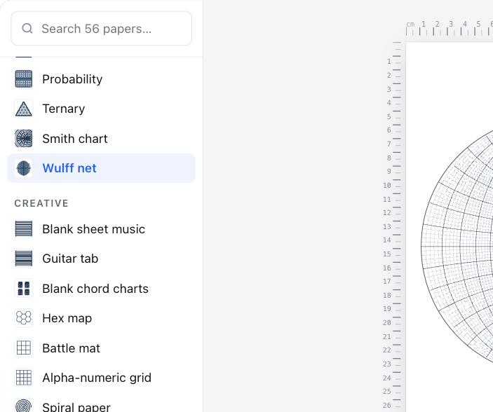Image resolution: width=493 pixels, height=412 pixels.
Task: Click the Alpha-numeric grid icon
Action: pyautogui.click(x=24, y=378)
